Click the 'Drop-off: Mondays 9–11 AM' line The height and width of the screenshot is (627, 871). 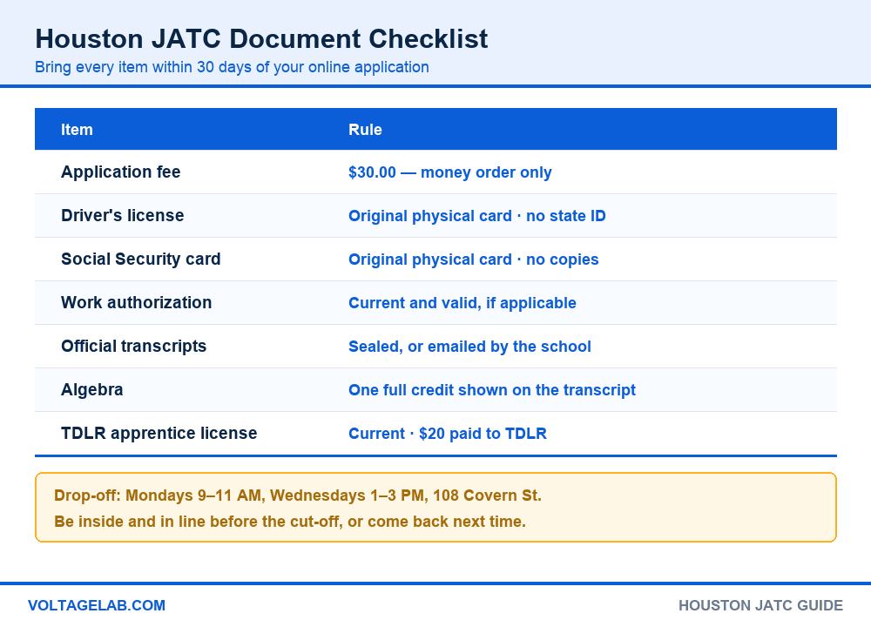pyautogui.click(x=298, y=496)
